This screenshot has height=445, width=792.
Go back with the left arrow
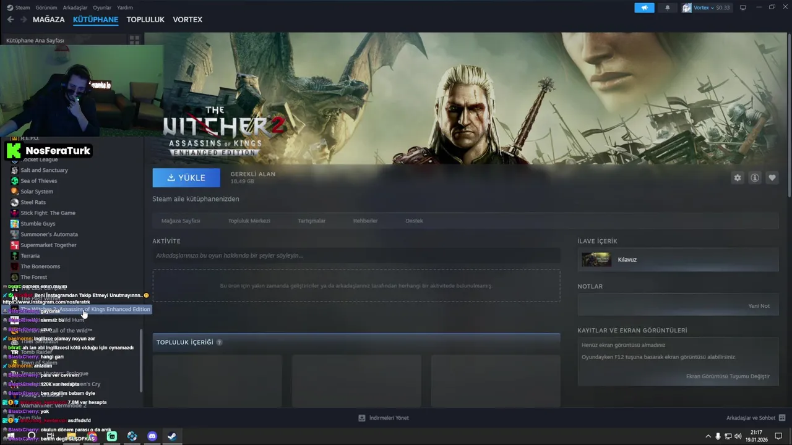pyautogui.click(x=11, y=20)
